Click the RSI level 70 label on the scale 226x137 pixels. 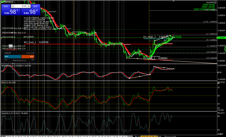[x=218, y=87]
